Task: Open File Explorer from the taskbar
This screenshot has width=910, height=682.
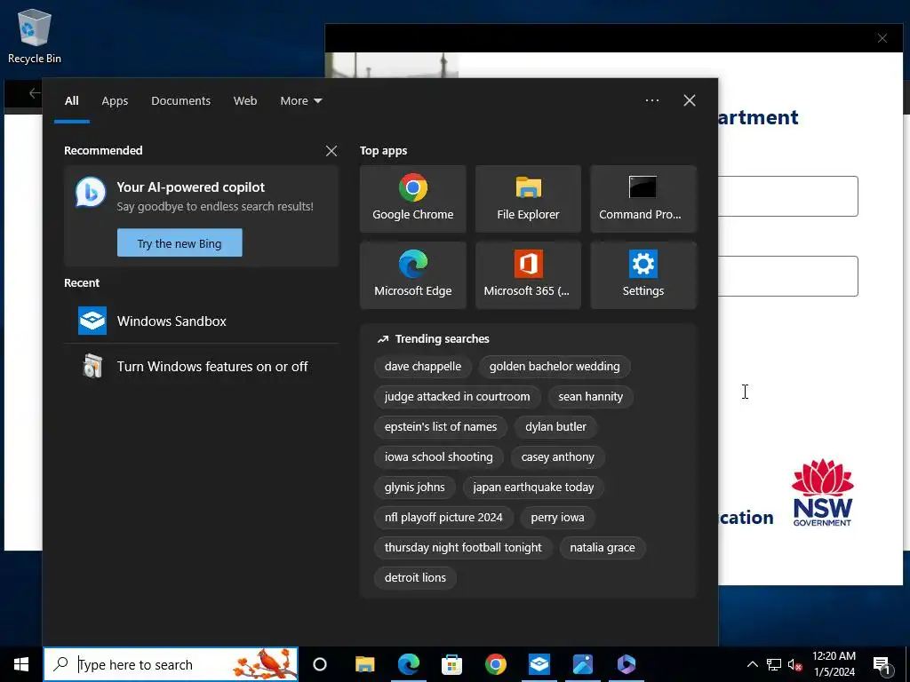Action: pyautogui.click(x=365, y=664)
